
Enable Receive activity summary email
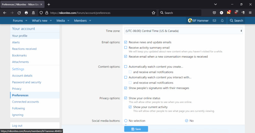[126, 47]
